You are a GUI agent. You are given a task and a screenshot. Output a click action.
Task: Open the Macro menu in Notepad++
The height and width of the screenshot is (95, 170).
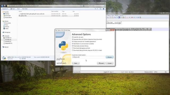[x=109, y=16]
